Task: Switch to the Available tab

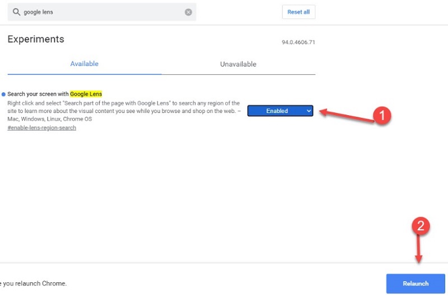Action: 84,64
